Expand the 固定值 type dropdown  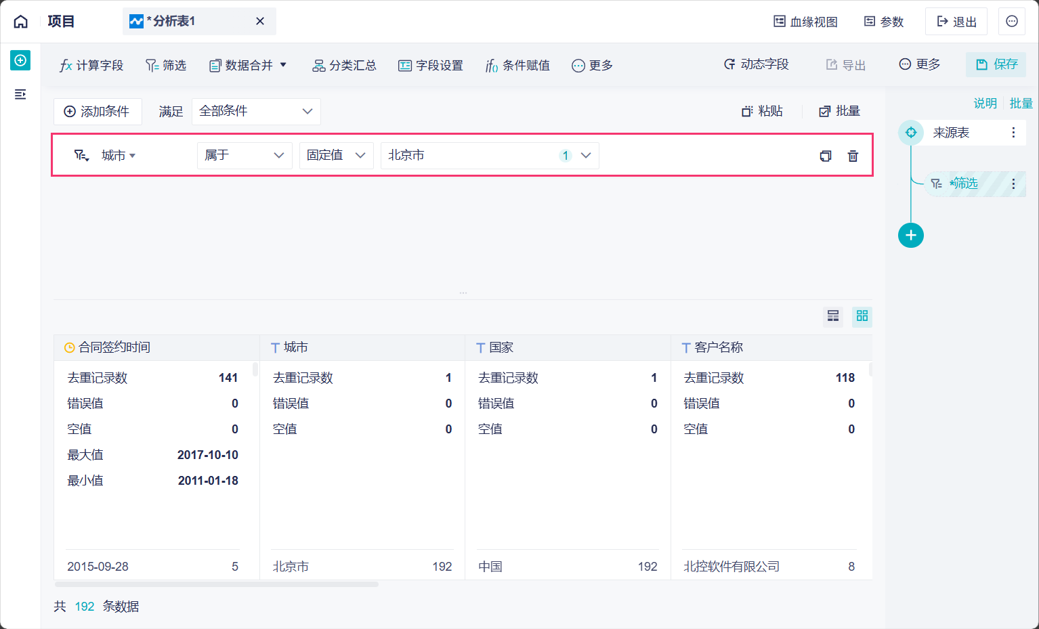(x=336, y=156)
